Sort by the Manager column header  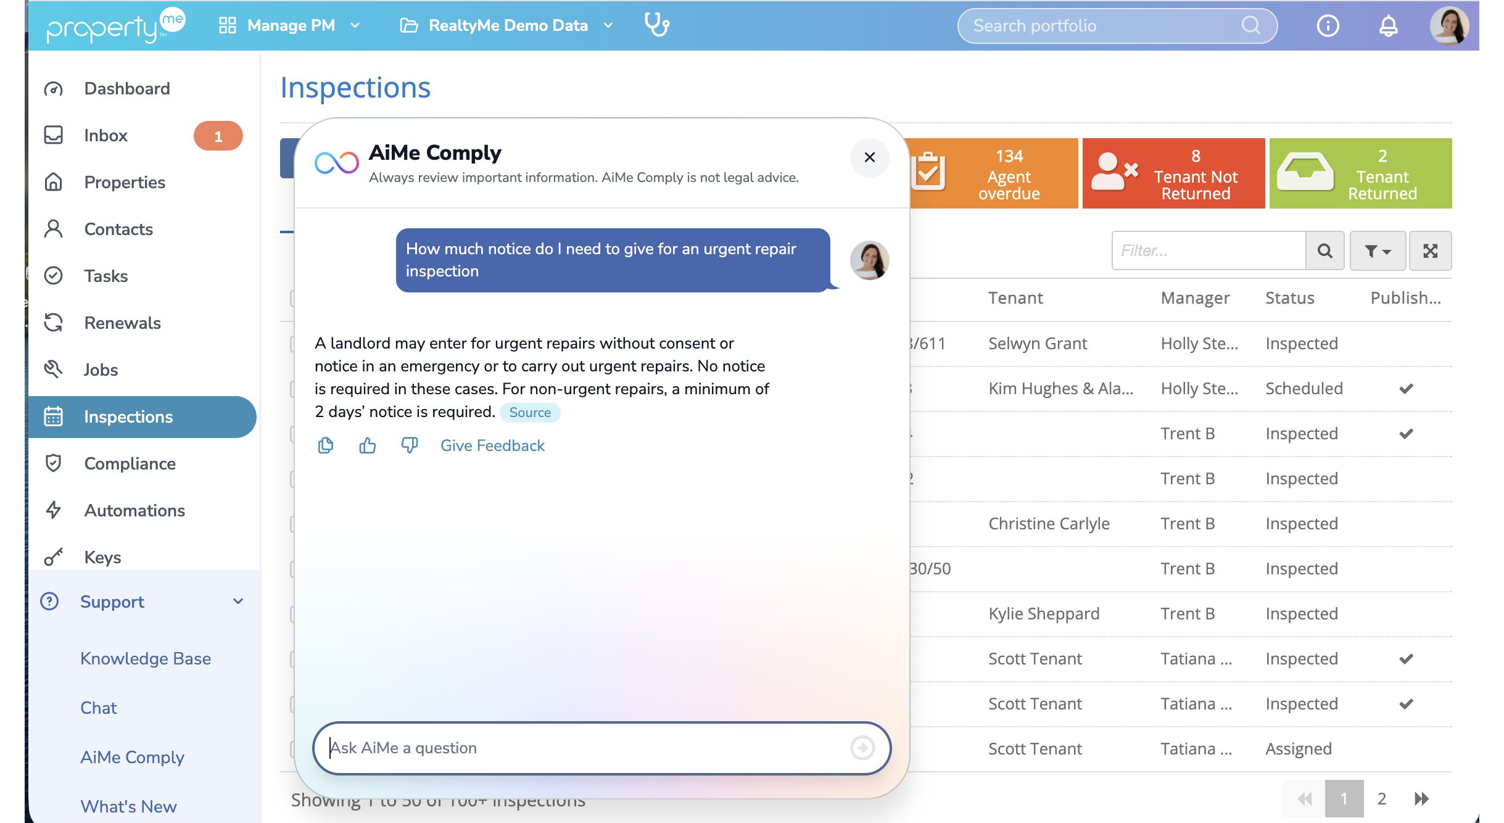(1195, 298)
